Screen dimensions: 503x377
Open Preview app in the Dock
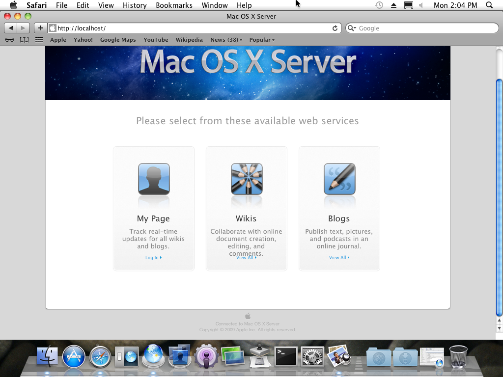339,356
